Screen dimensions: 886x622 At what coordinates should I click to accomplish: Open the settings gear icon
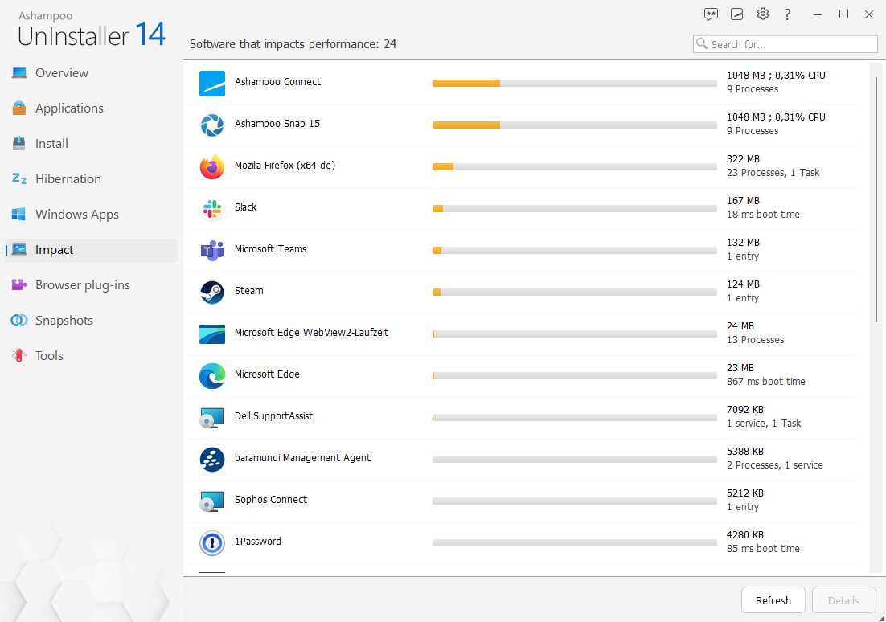point(762,14)
